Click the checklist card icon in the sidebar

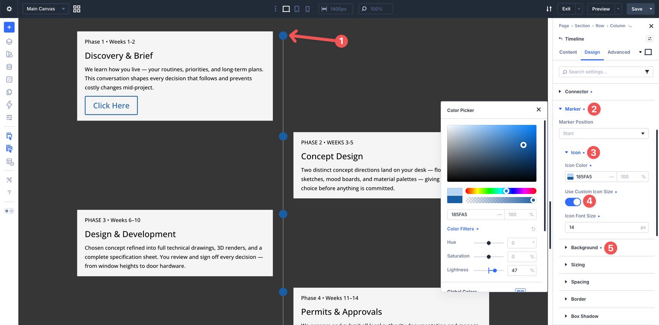point(9,79)
